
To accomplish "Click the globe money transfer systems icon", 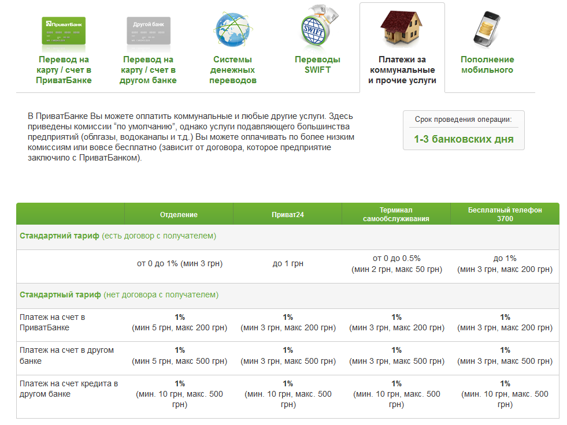I will click(x=232, y=29).
